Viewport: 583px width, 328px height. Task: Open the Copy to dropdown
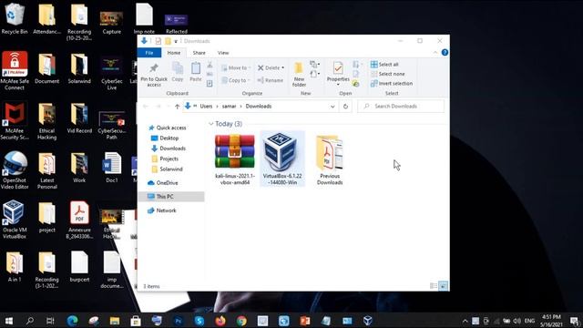[x=236, y=80]
